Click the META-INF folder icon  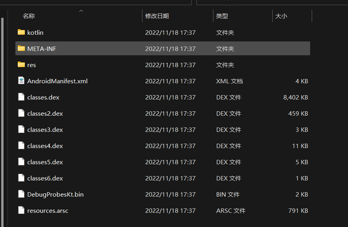point(21,49)
